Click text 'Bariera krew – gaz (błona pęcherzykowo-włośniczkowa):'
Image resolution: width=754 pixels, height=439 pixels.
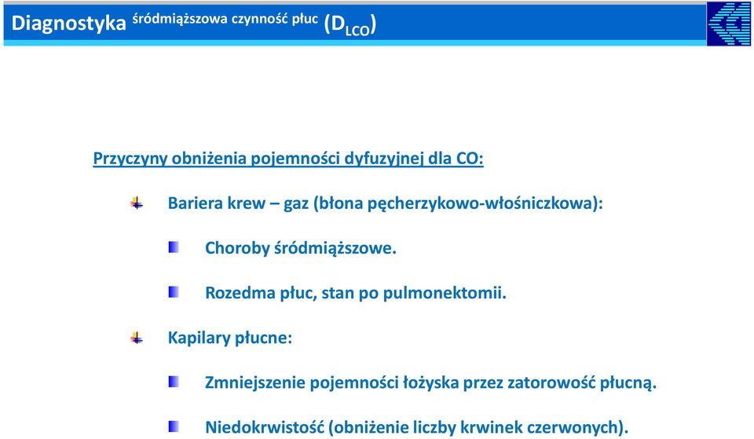coord(385,203)
